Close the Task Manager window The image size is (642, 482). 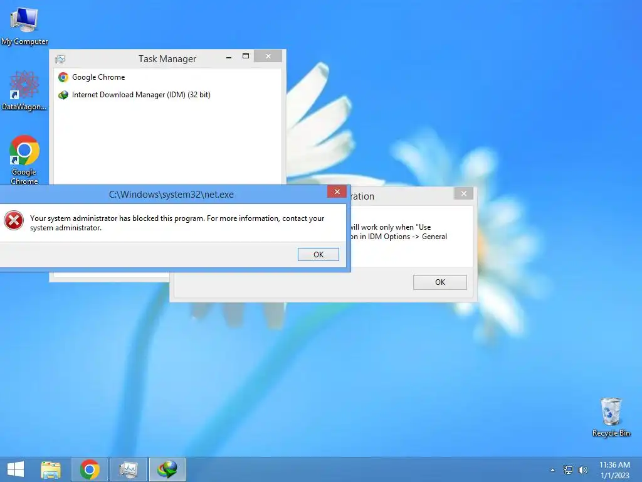(x=268, y=56)
